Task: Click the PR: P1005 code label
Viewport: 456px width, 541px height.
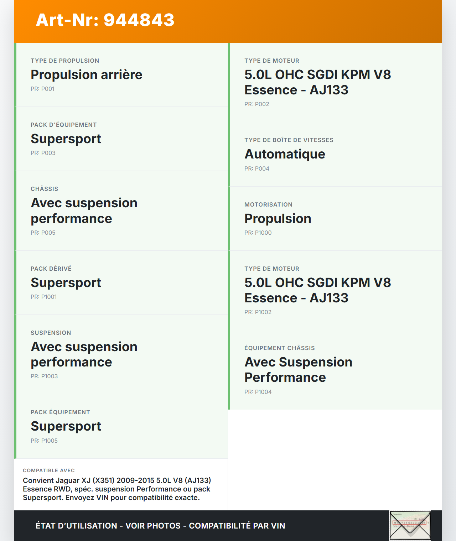Action: (x=44, y=441)
